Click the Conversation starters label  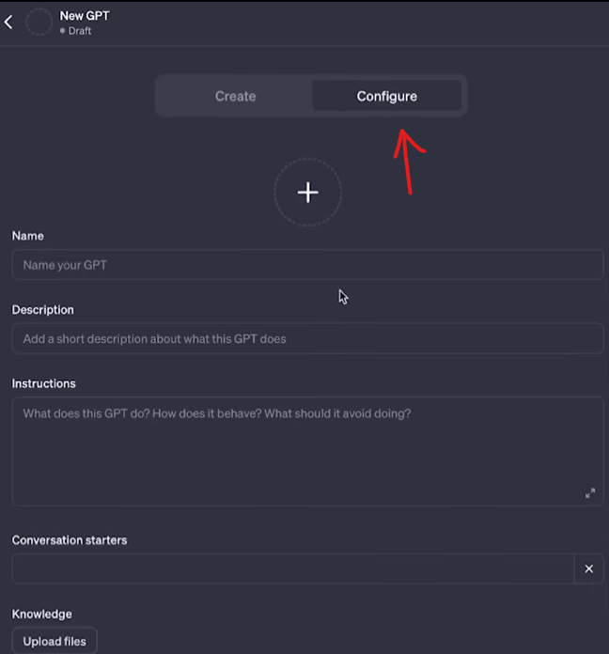(x=70, y=540)
